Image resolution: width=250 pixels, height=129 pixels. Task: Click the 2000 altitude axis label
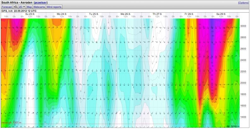[x=243, y=83]
